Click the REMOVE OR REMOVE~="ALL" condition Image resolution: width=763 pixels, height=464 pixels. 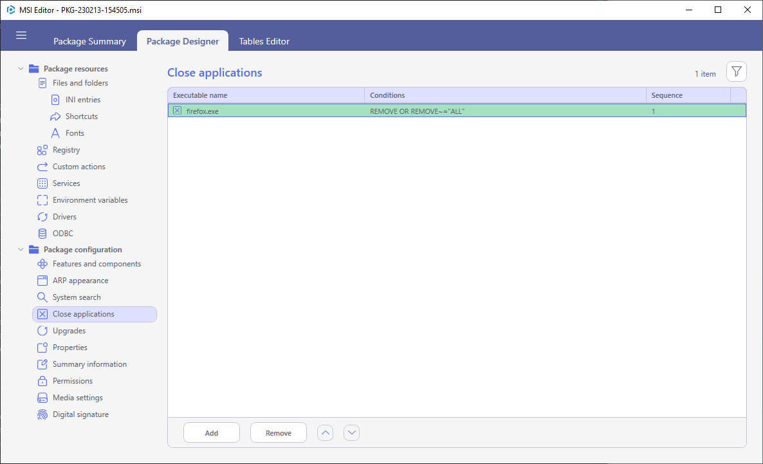click(x=417, y=111)
